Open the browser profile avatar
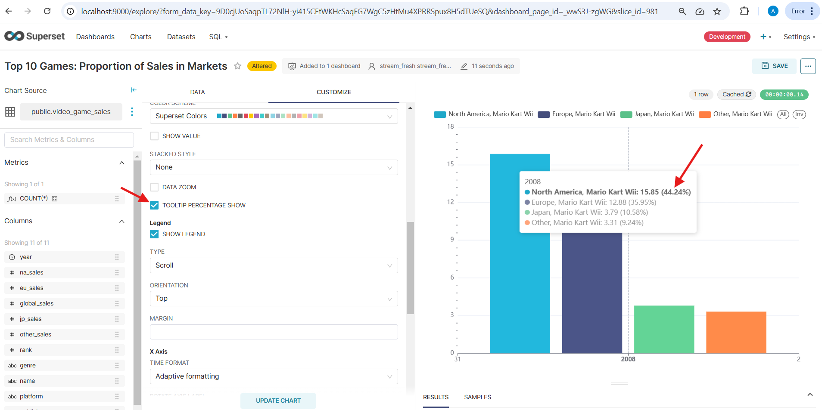 click(773, 11)
